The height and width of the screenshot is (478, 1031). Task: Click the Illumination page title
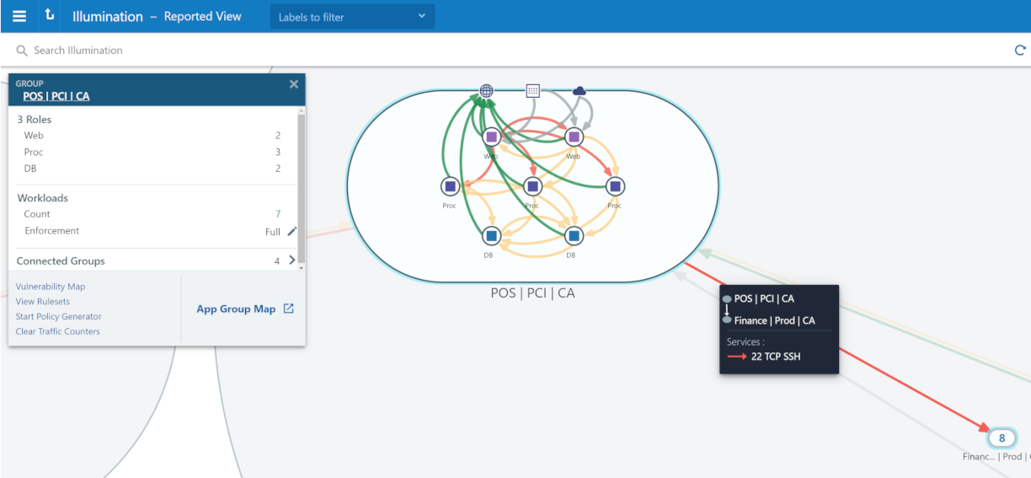click(x=108, y=16)
